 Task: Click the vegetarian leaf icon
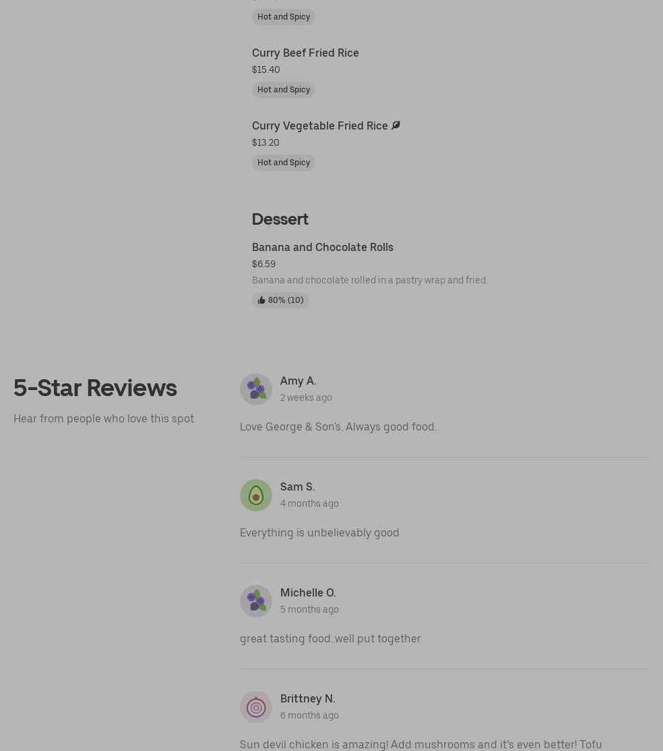tap(396, 125)
